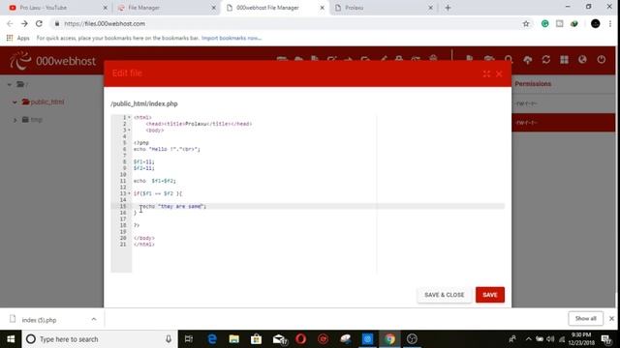Click the refresh icon in file manager toolbar

[x=546, y=60]
